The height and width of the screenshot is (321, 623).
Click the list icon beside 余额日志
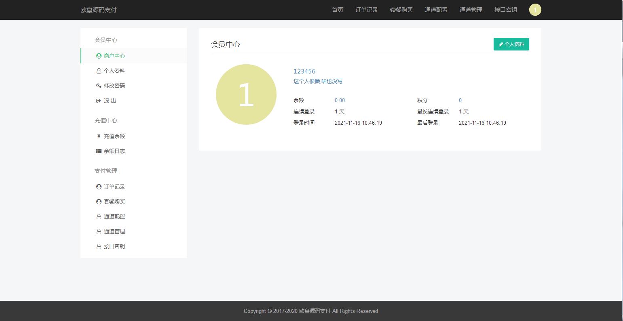pos(99,151)
